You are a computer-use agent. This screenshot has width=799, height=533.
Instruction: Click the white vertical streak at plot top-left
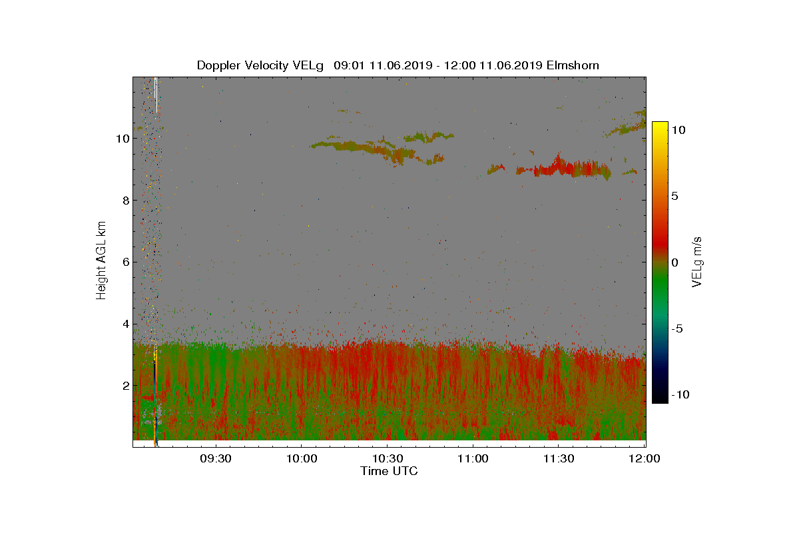(x=156, y=95)
